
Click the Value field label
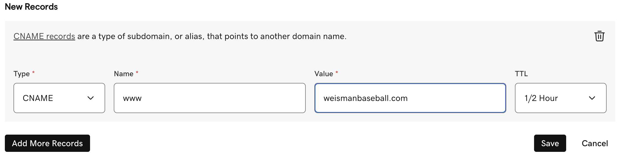[x=324, y=74]
